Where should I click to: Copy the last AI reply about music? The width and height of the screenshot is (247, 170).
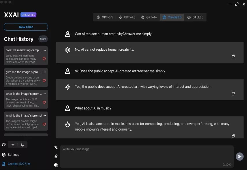(233, 136)
